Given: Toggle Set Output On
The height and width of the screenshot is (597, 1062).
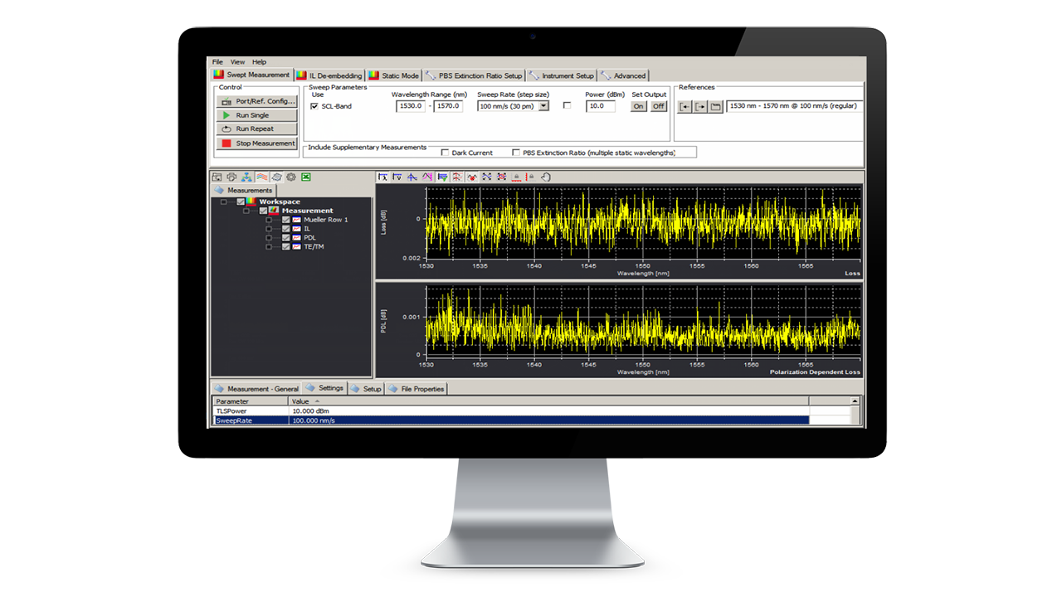Looking at the screenshot, I should [x=638, y=106].
